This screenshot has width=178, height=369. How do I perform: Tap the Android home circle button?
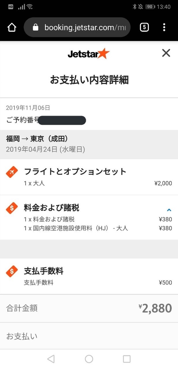89,359
